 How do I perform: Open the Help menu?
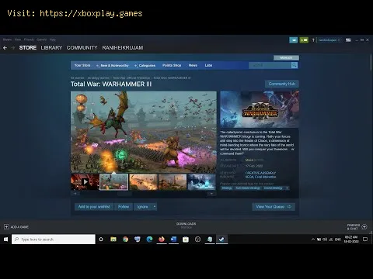(53, 40)
